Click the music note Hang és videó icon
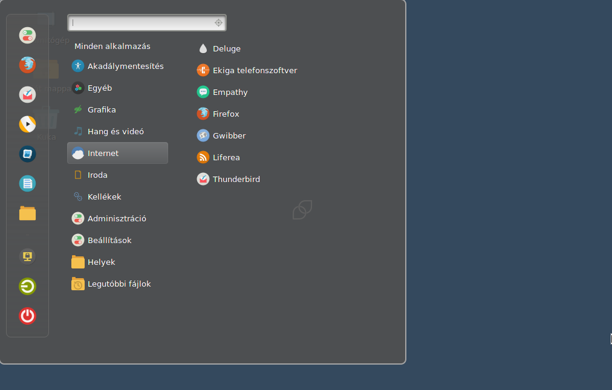The height and width of the screenshot is (390, 612). (x=78, y=131)
